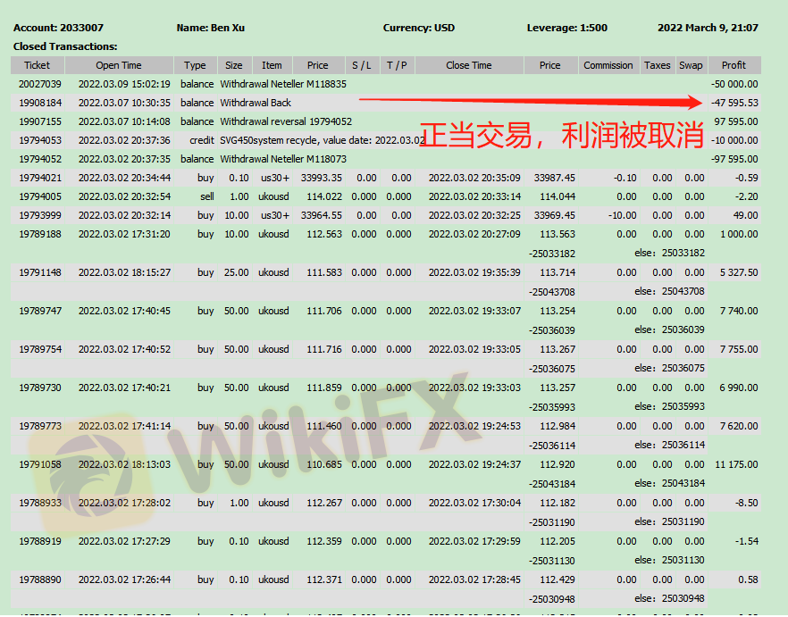
Task: Click the 11 175.00 profit value
Action: click(736, 464)
